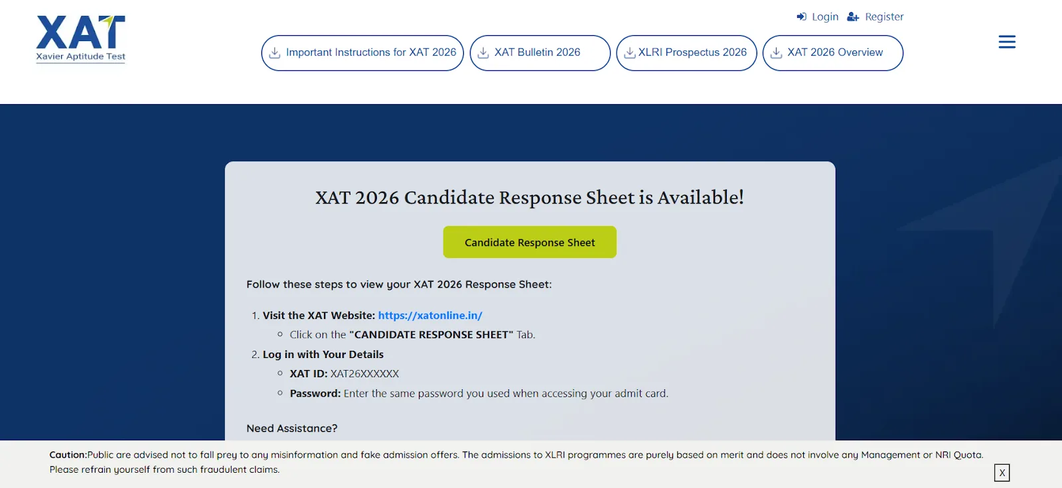This screenshot has height=488, width=1062.
Task: Open the hamburger navigation menu
Action: pos(1006,41)
